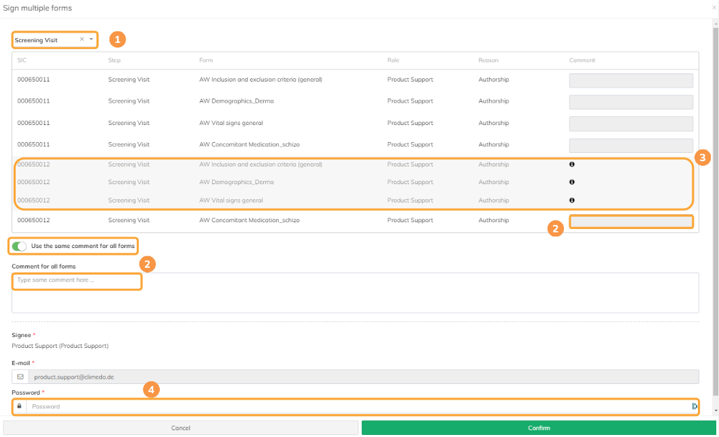Click the lock icon beside the Password field
The image size is (719, 437).
[19, 406]
